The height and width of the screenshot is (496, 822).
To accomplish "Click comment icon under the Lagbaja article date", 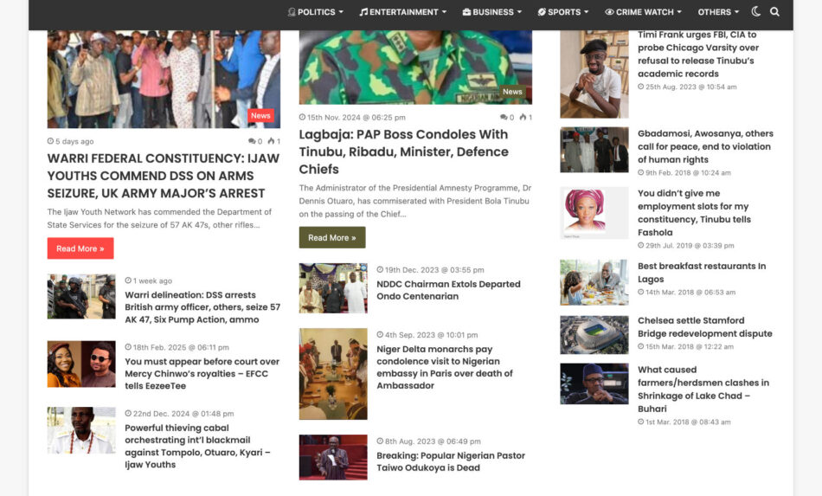I will click(x=504, y=118).
